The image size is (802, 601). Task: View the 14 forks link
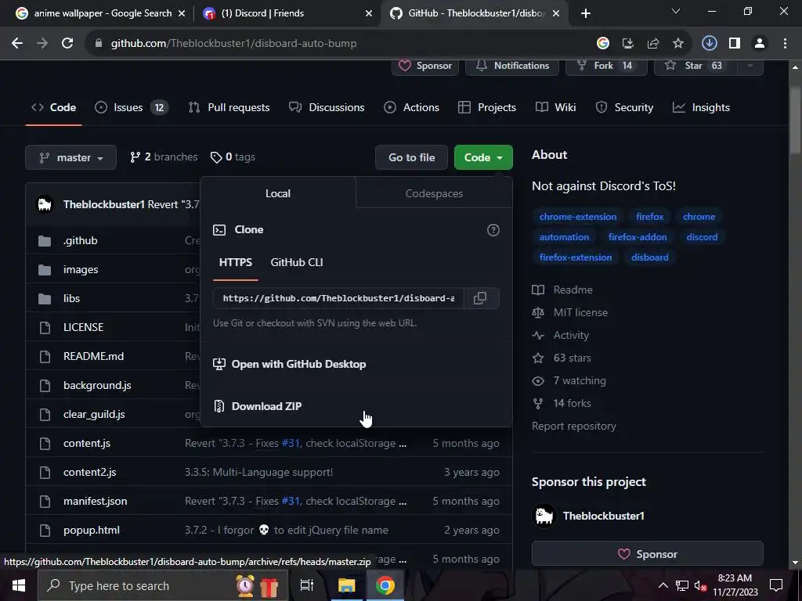(x=562, y=403)
